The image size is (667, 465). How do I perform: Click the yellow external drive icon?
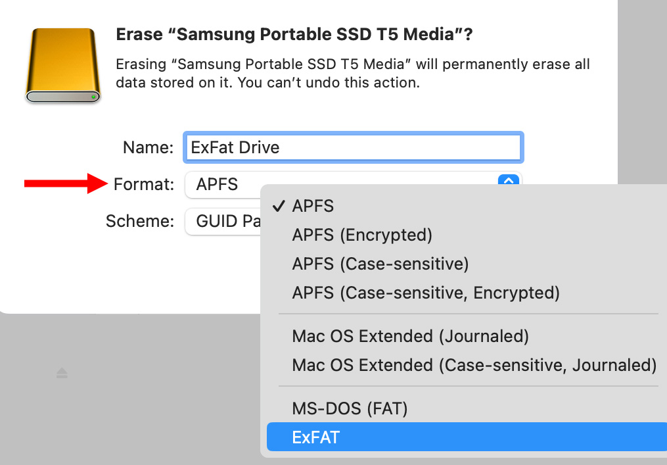tap(62, 66)
